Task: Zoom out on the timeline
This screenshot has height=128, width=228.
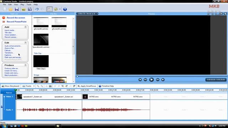Action: [x=42, y=86]
